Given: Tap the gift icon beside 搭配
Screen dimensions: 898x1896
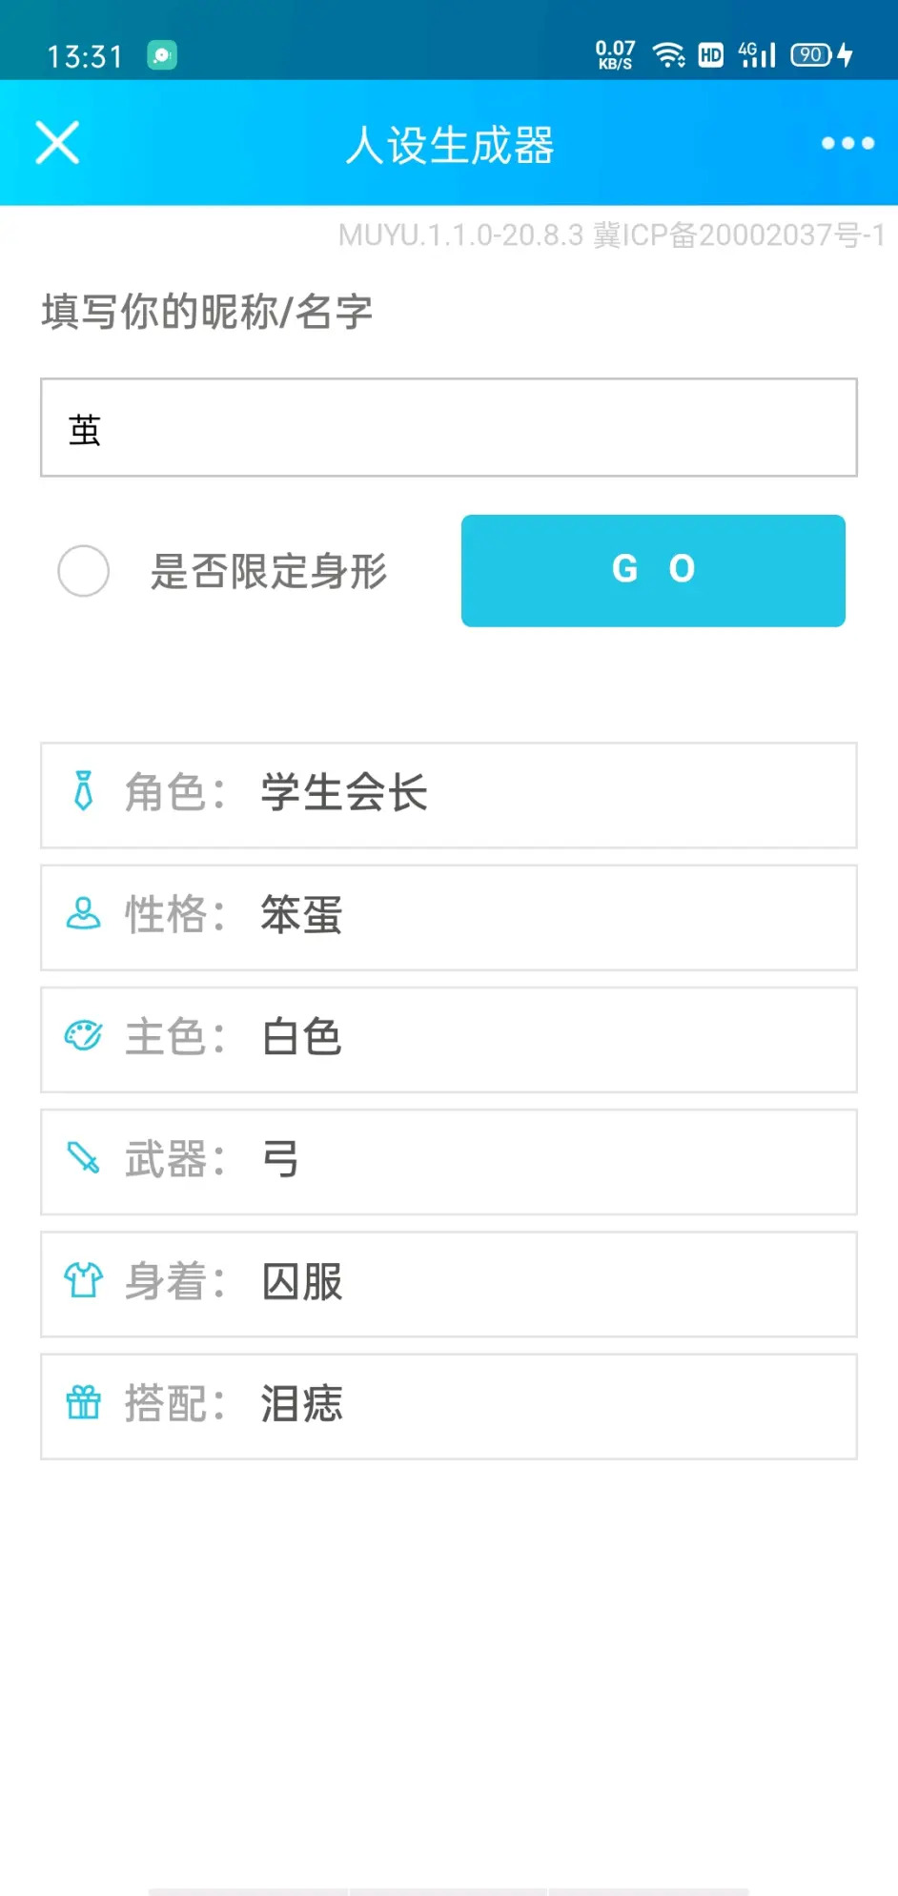Looking at the screenshot, I should (x=84, y=1402).
